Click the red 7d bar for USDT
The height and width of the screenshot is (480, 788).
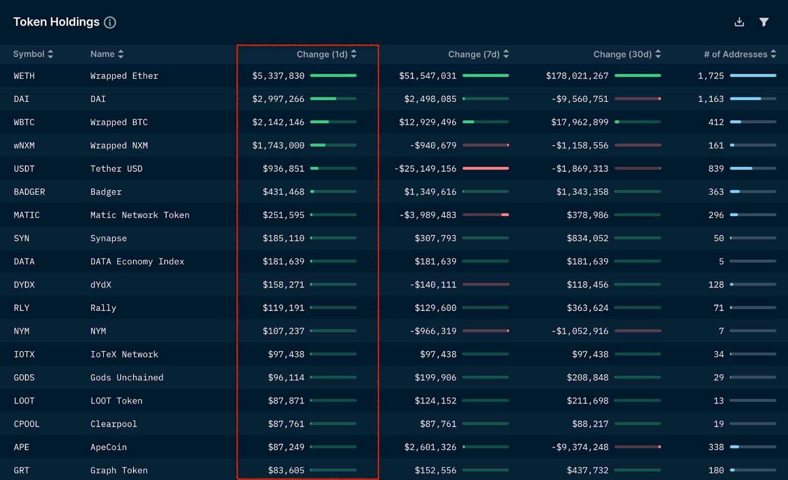pyautogui.click(x=486, y=168)
